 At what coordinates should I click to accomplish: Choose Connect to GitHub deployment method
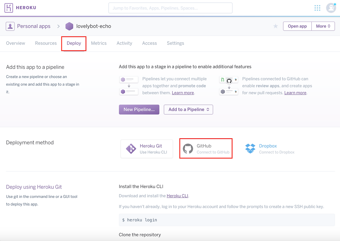[x=206, y=149]
